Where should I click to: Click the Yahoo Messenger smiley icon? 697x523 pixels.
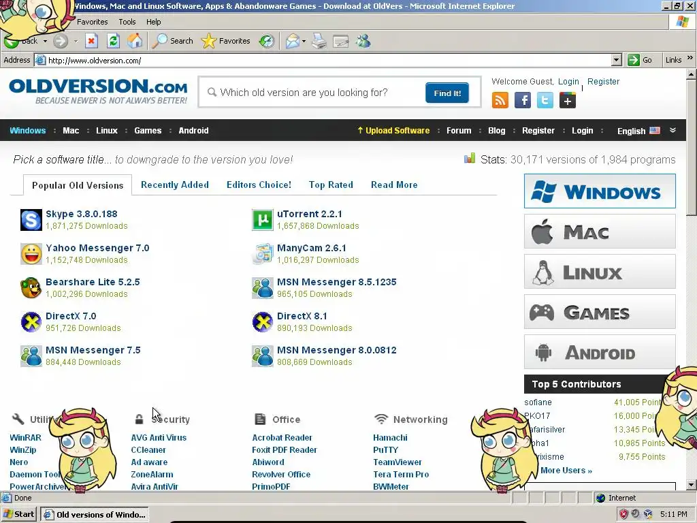(x=31, y=254)
